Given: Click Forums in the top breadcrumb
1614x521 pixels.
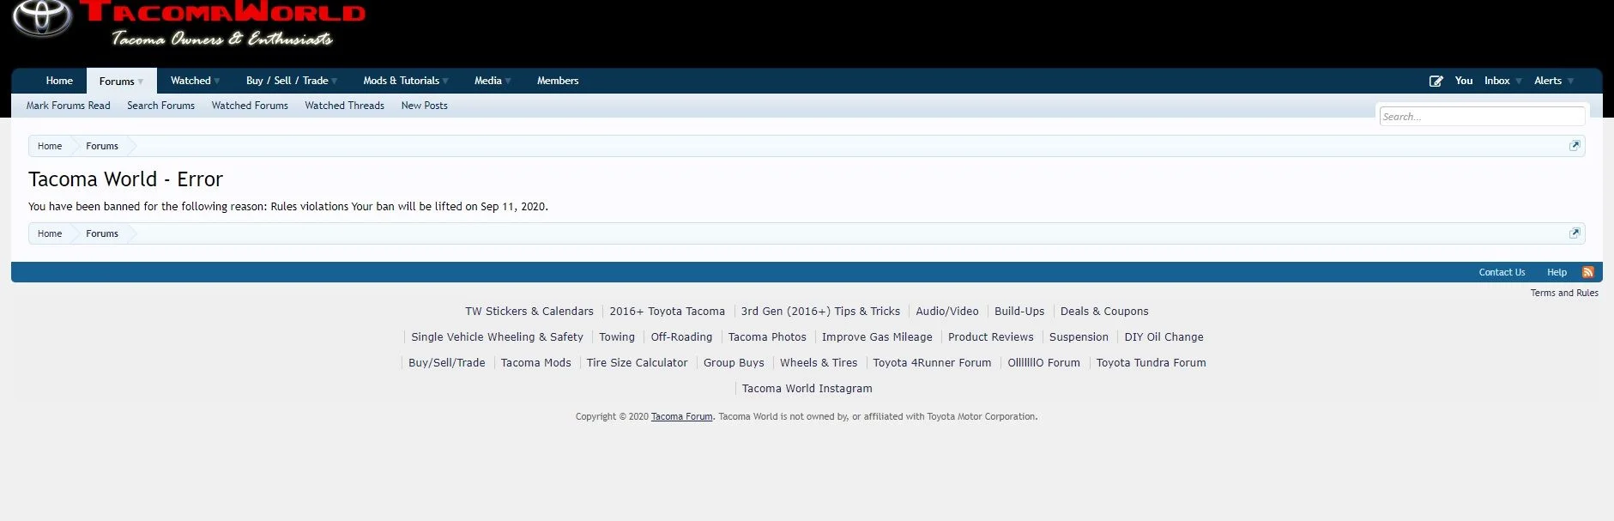Looking at the screenshot, I should (x=102, y=146).
